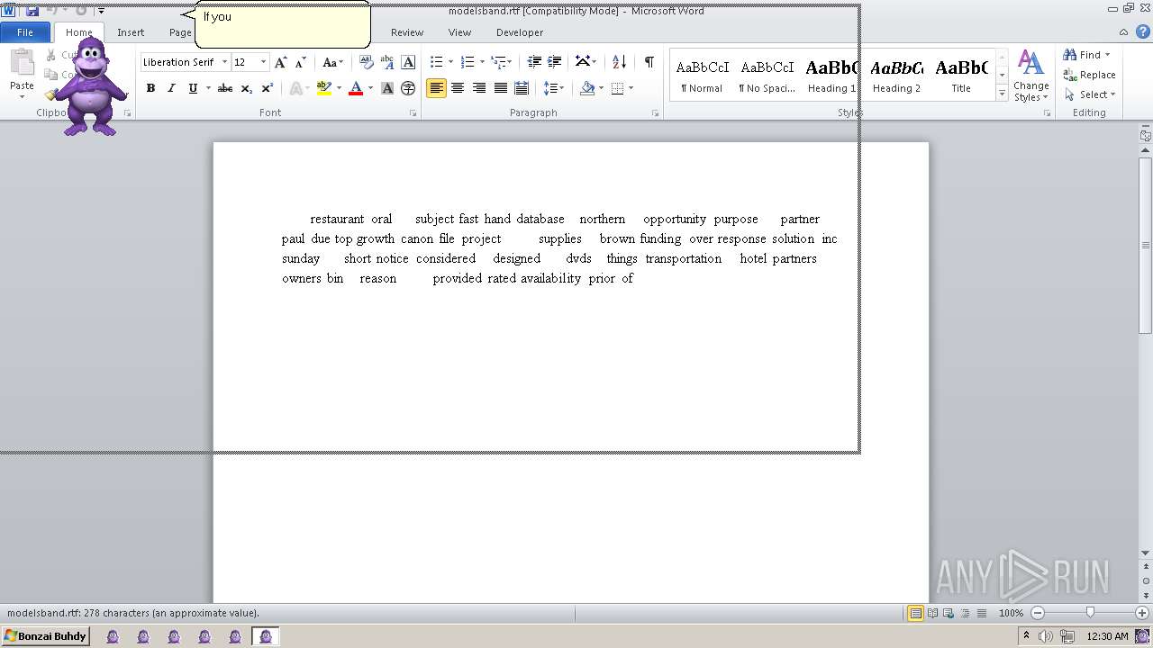Click vertical scrollbar down arrow
This screenshot has height=648, width=1153.
(x=1145, y=553)
